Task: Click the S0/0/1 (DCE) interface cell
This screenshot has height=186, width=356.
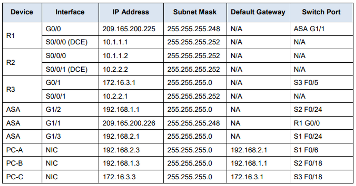Action: point(66,69)
